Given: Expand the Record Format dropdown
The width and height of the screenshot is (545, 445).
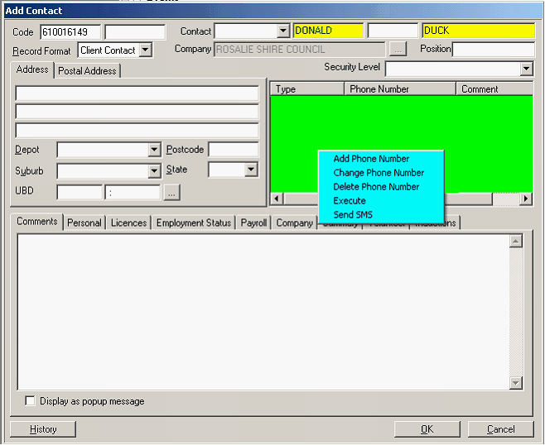Looking at the screenshot, I should point(146,50).
